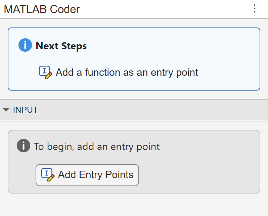Click empty space inside the Next Steps box

pos(202,50)
